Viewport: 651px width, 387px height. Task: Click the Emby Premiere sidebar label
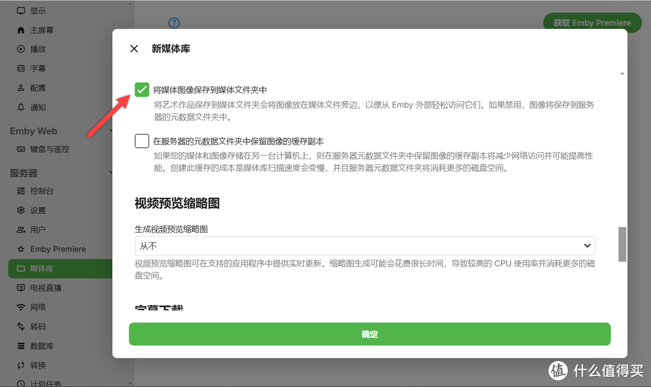pos(58,249)
